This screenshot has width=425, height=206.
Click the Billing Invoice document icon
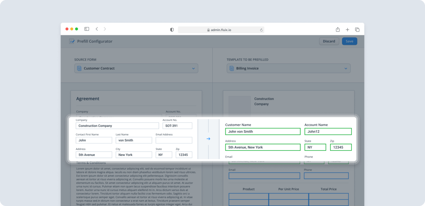(232, 68)
